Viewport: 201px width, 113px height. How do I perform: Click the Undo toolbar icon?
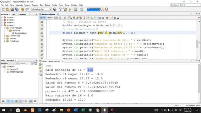(x=23, y=9)
